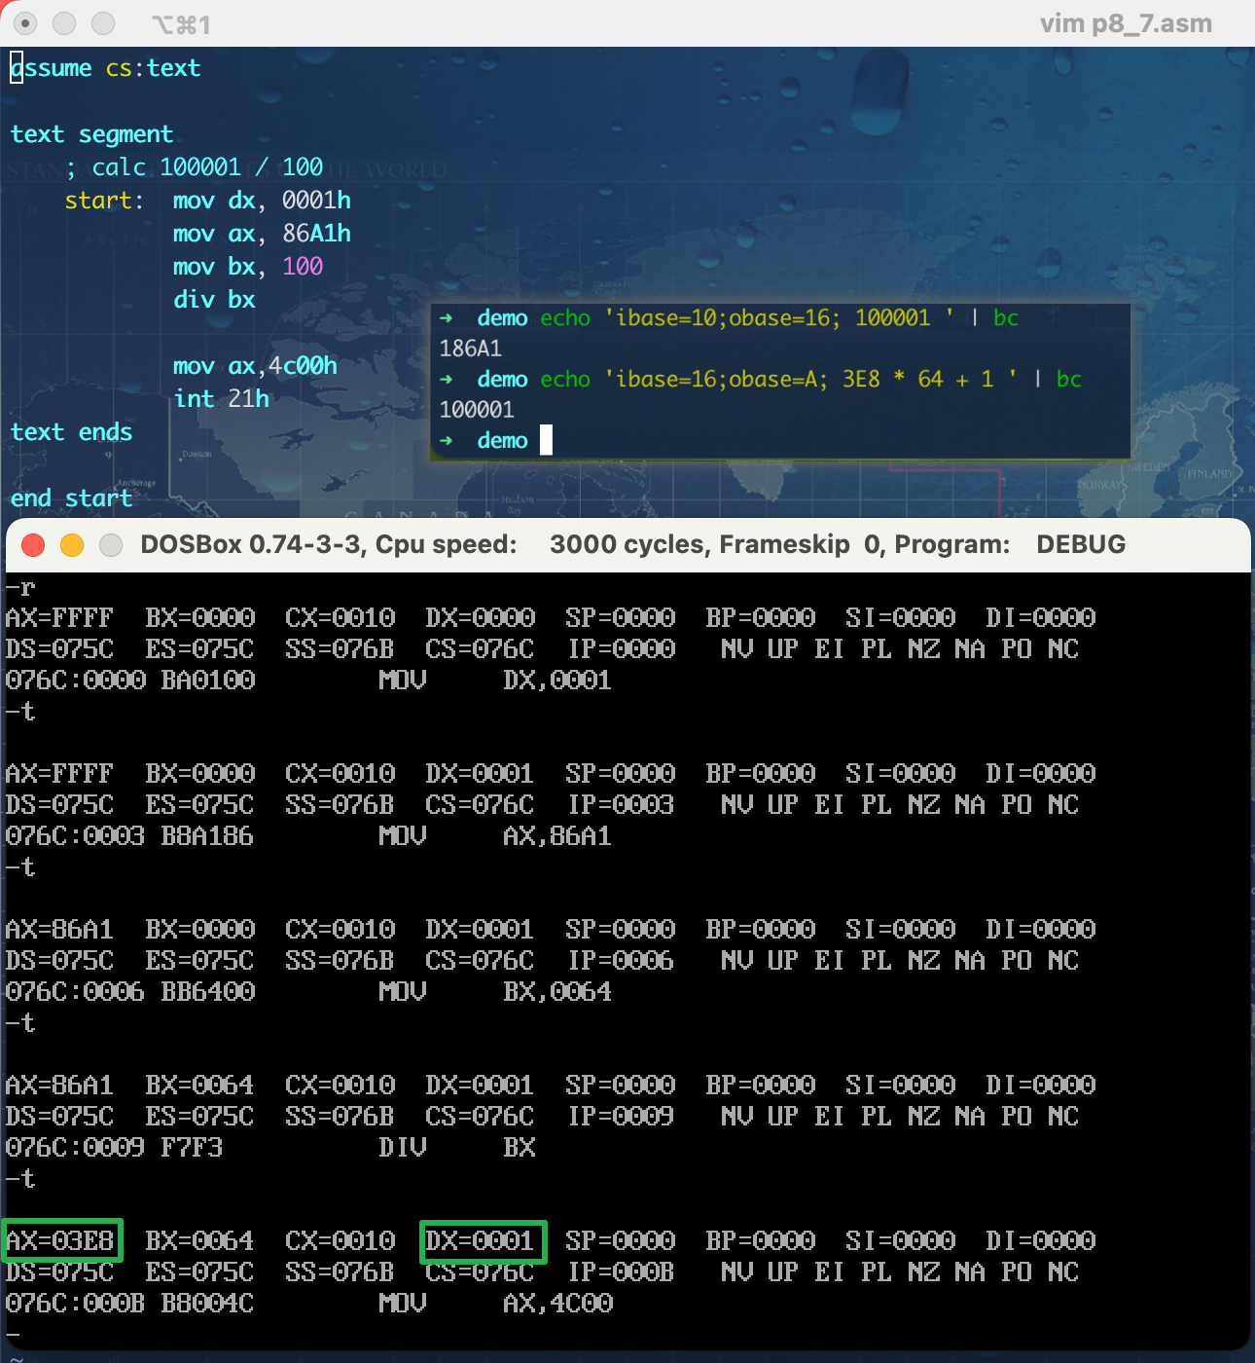Viewport: 1255px width, 1363px height.
Task: Click the 186A1 output in the shell overlay
Action: click(x=470, y=349)
